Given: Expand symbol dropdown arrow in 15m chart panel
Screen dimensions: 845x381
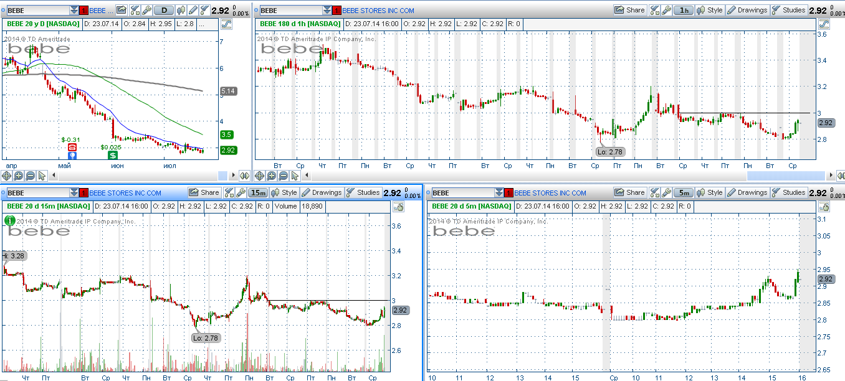Looking at the screenshot, I should (74, 192).
